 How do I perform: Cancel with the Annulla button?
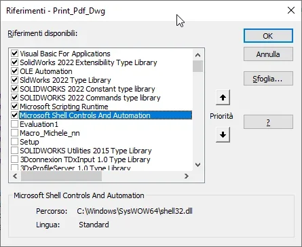pyautogui.click(x=268, y=54)
